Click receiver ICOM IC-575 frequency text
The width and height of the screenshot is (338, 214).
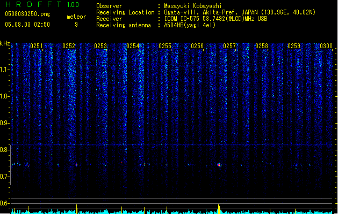(x=216, y=19)
